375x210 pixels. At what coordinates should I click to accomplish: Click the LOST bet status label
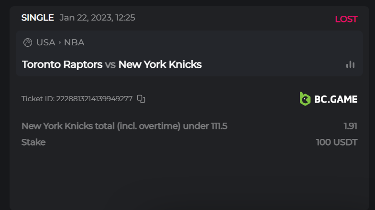(x=346, y=19)
